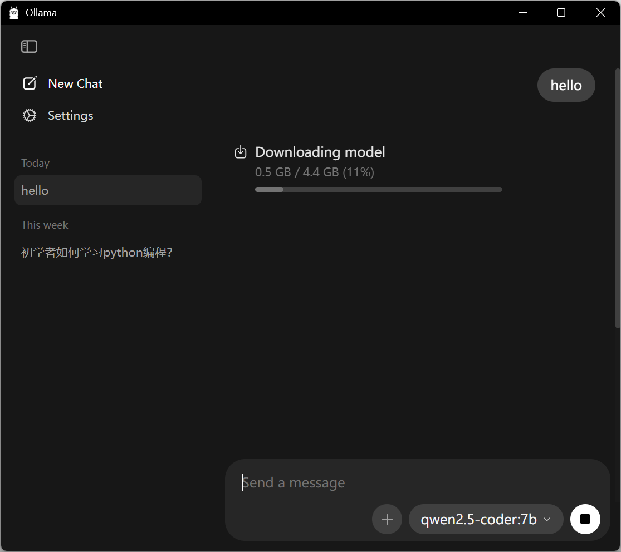Click the New Chat compose icon
The image size is (621, 552).
30,83
